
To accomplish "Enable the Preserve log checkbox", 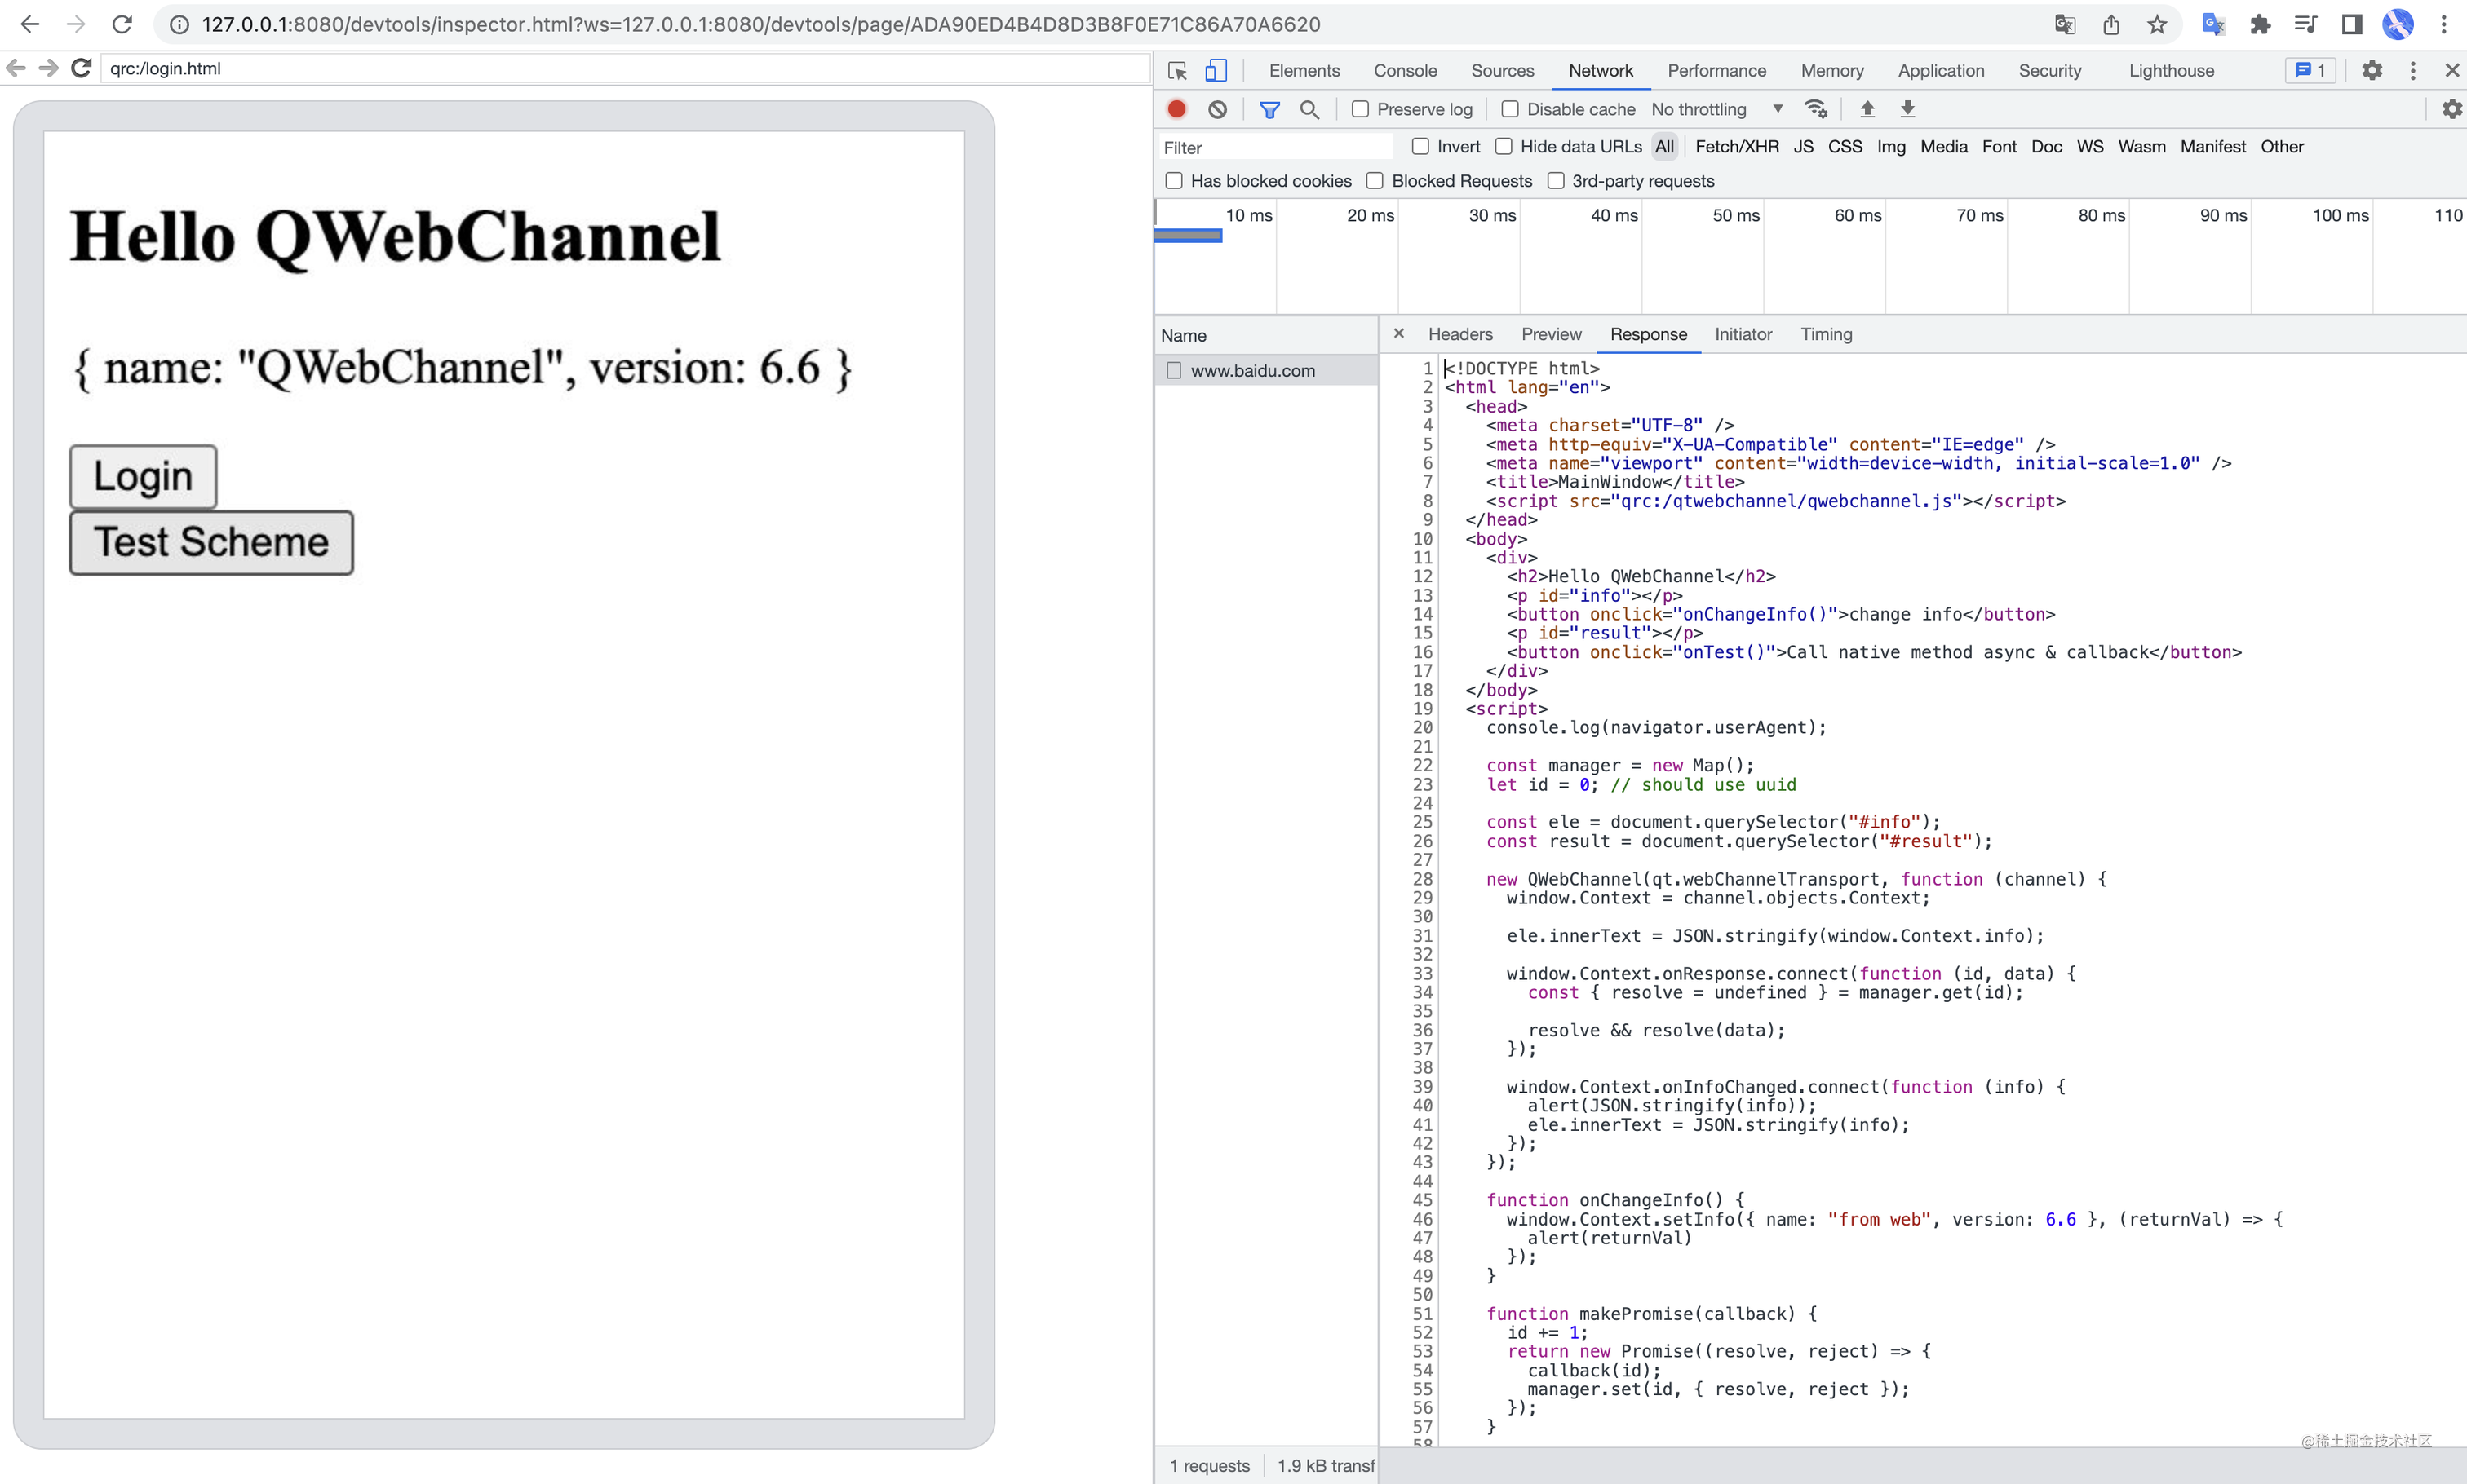I will pyautogui.click(x=1361, y=109).
